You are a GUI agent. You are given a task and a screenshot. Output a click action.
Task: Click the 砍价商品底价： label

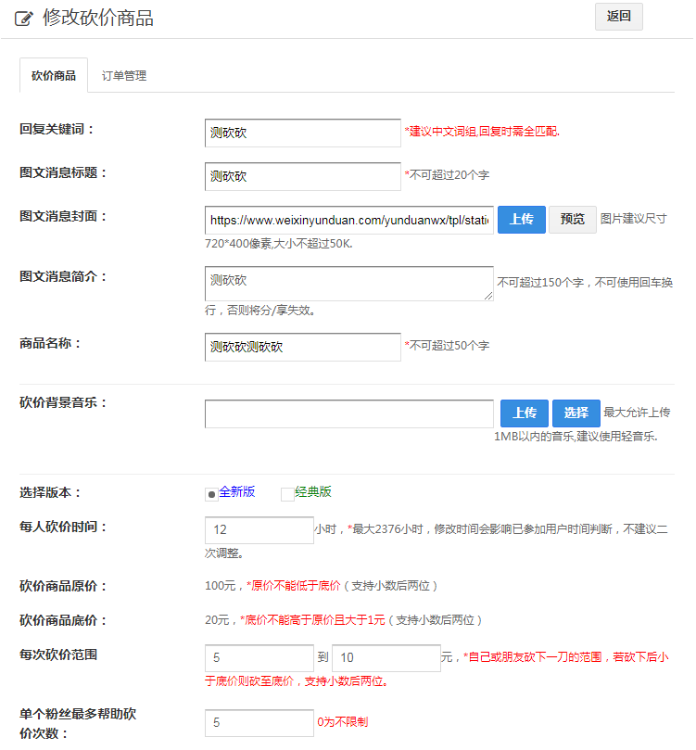point(63,620)
